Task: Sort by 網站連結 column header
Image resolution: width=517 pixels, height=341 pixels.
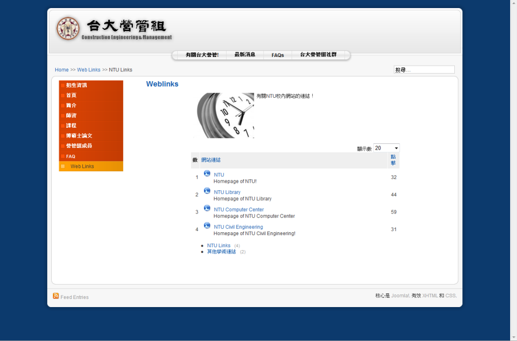Action: coord(210,160)
